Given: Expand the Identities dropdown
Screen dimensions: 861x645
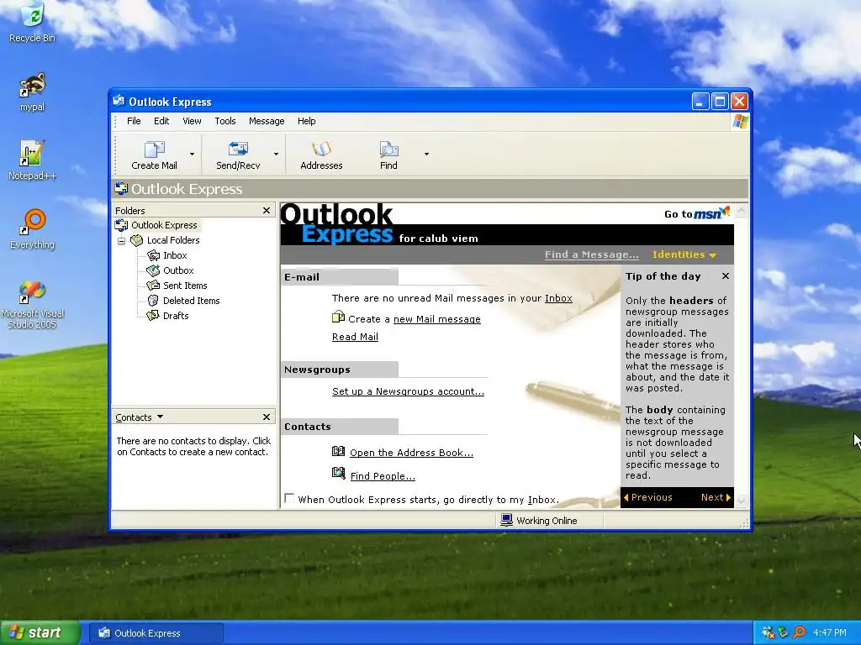Looking at the screenshot, I should (x=684, y=254).
